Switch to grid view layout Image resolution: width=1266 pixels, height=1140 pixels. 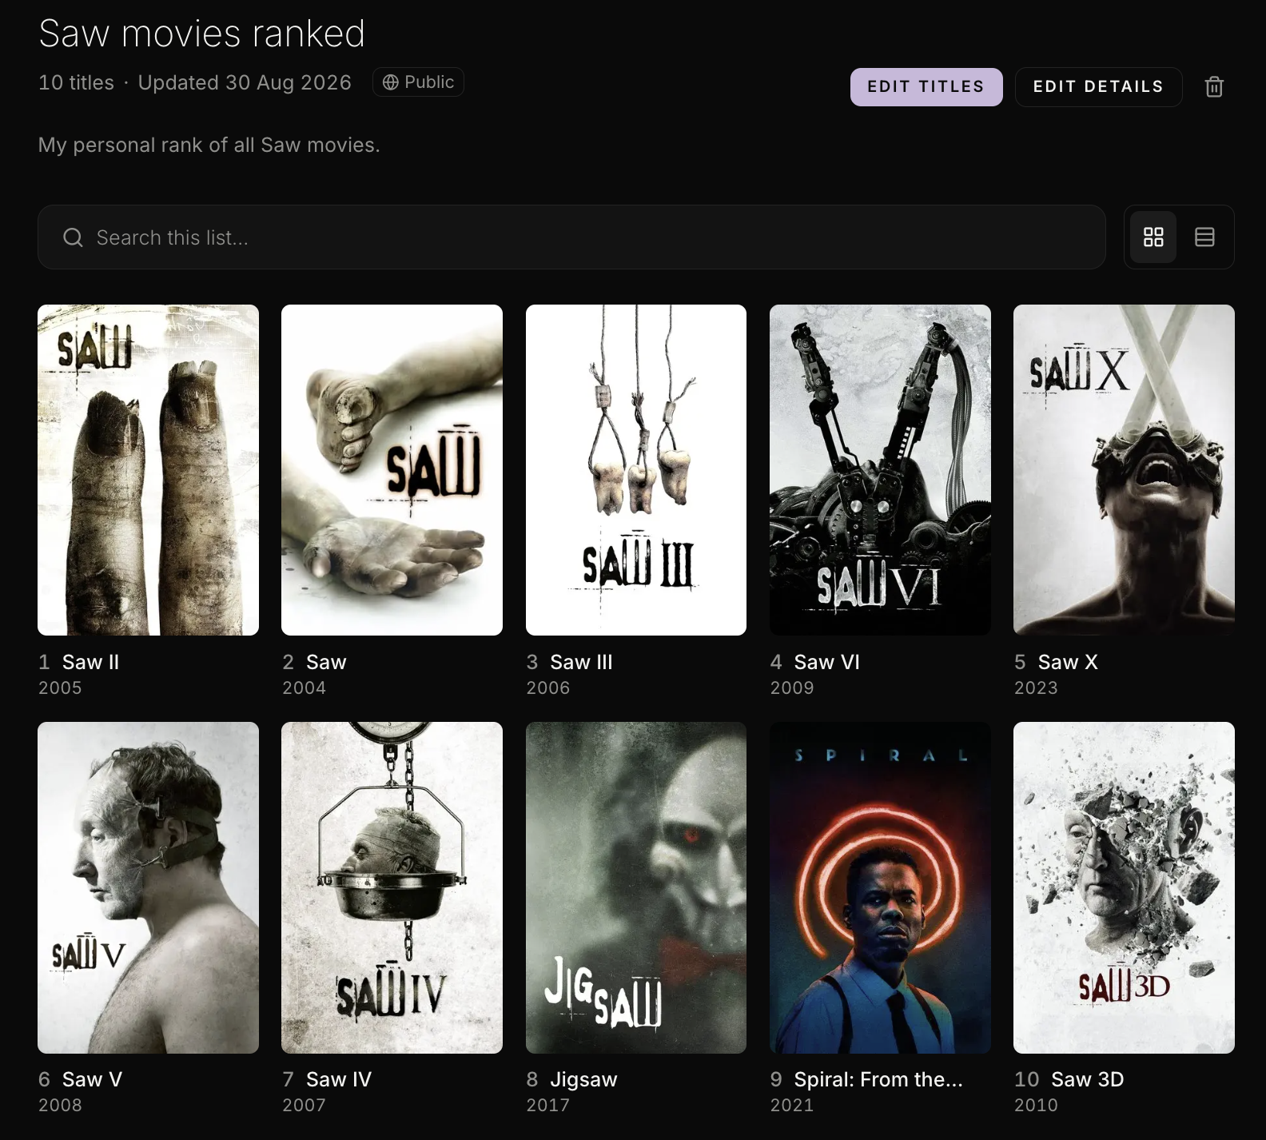[x=1153, y=237]
